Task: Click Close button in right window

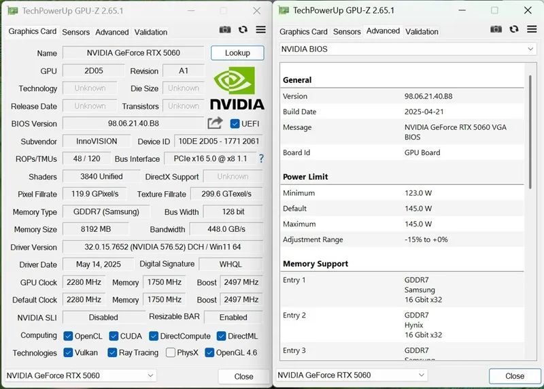Action: 515,376
